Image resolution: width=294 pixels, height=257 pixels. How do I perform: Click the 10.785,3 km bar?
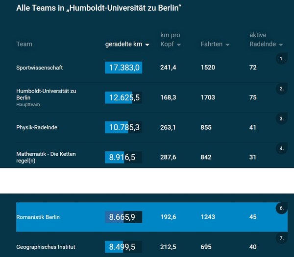click(123, 127)
